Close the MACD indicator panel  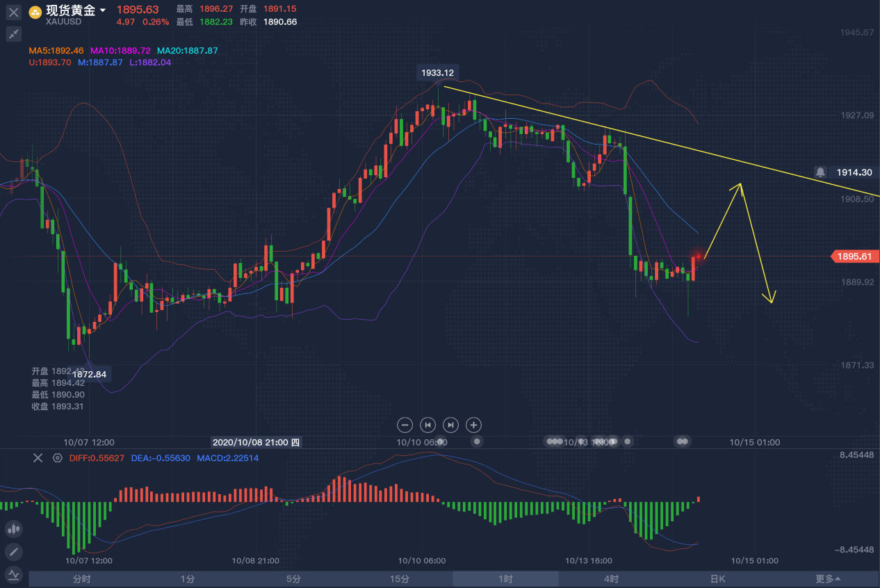38,458
